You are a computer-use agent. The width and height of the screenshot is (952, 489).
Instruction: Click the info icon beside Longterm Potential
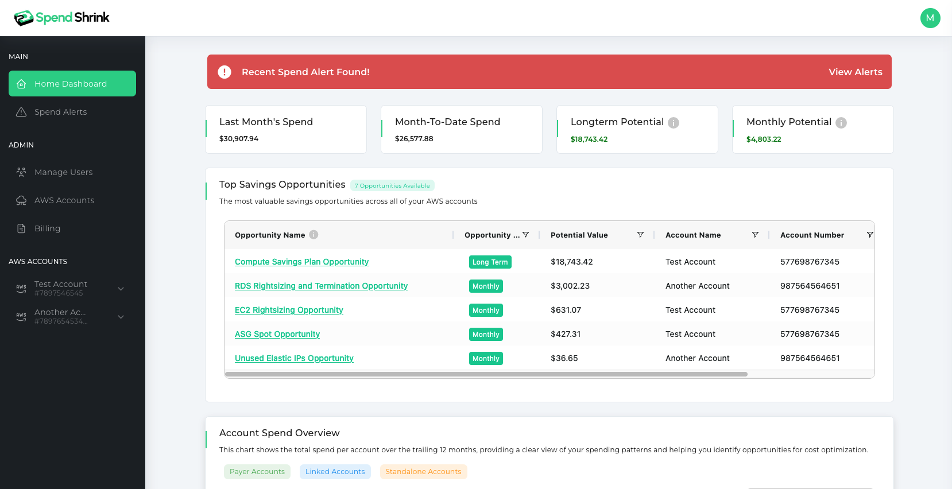[x=674, y=123]
